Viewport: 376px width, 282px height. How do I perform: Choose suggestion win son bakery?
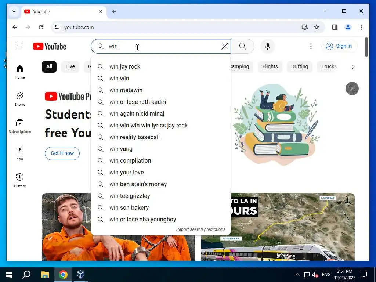[161, 208]
